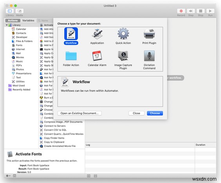The width and height of the screenshot is (221, 183).
Task: Select Mail category in library
Action: click(18, 53)
